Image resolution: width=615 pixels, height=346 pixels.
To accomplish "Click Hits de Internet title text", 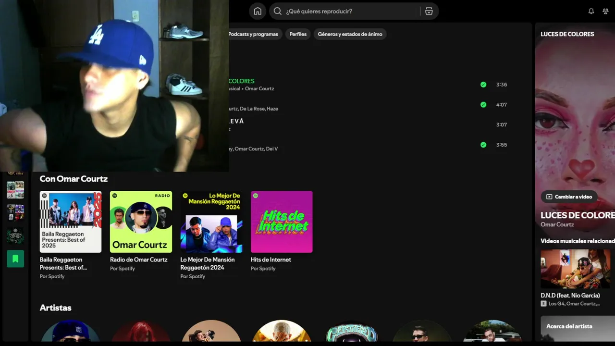I will pyautogui.click(x=271, y=259).
